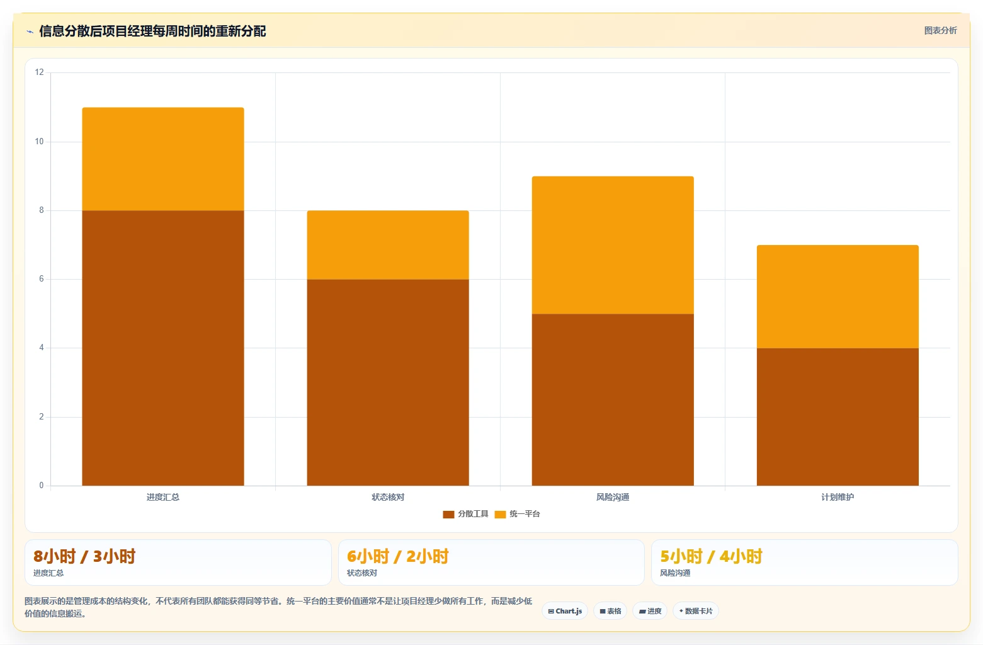Click the y-axis value 6
The width and height of the screenshot is (983, 645).
pos(42,279)
